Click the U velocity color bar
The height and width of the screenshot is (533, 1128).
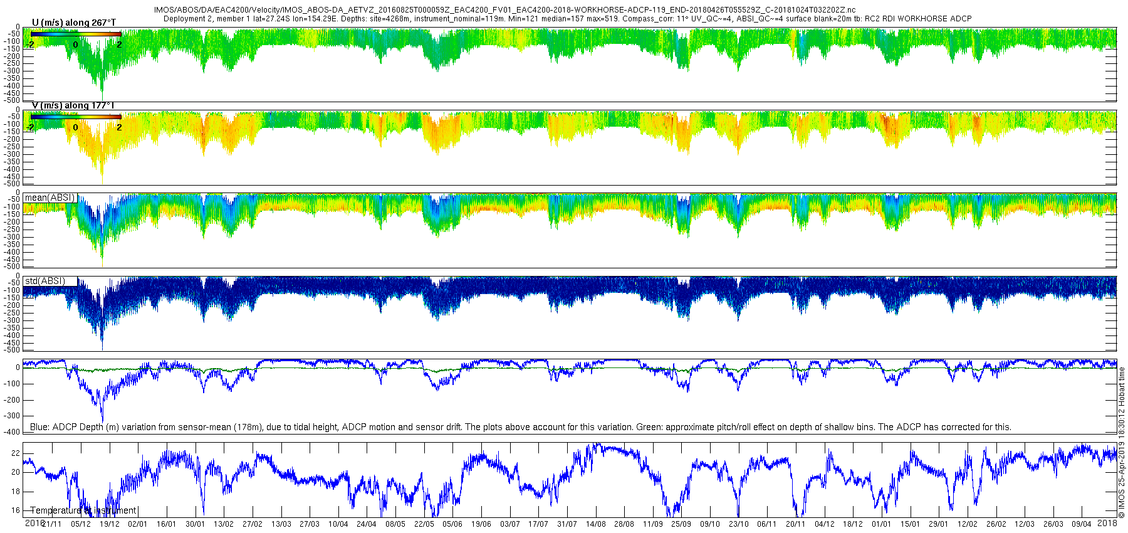[x=76, y=34]
